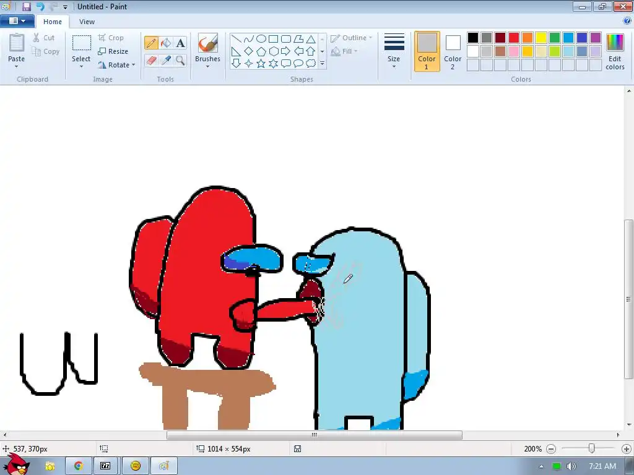Open the Size line thickness dropdown
Screen dimensions: 634x475
394,51
